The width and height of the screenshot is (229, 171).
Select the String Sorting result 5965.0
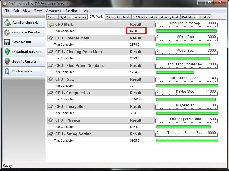click(x=135, y=140)
